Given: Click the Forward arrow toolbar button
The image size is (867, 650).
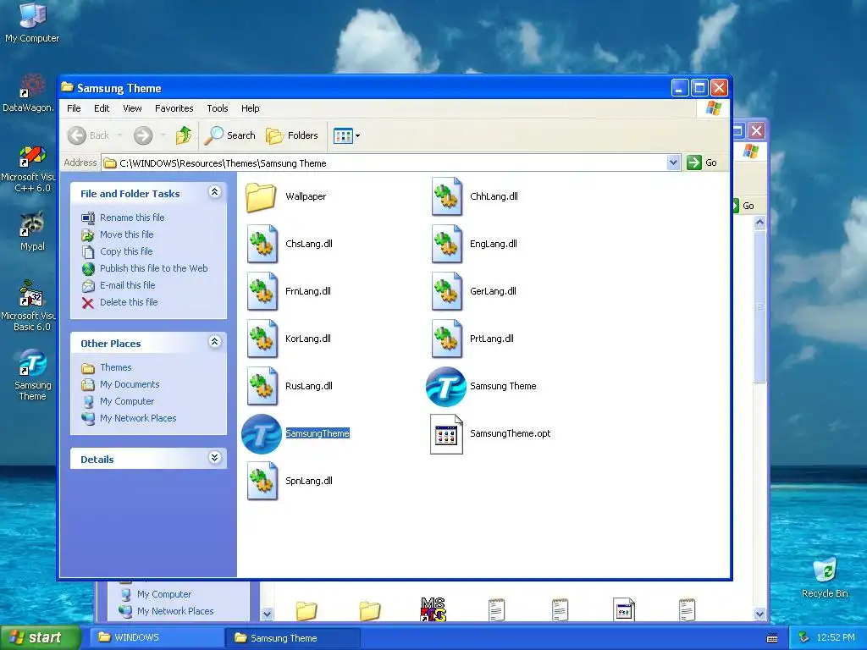Looking at the screenshot, I should coord(143,135).
